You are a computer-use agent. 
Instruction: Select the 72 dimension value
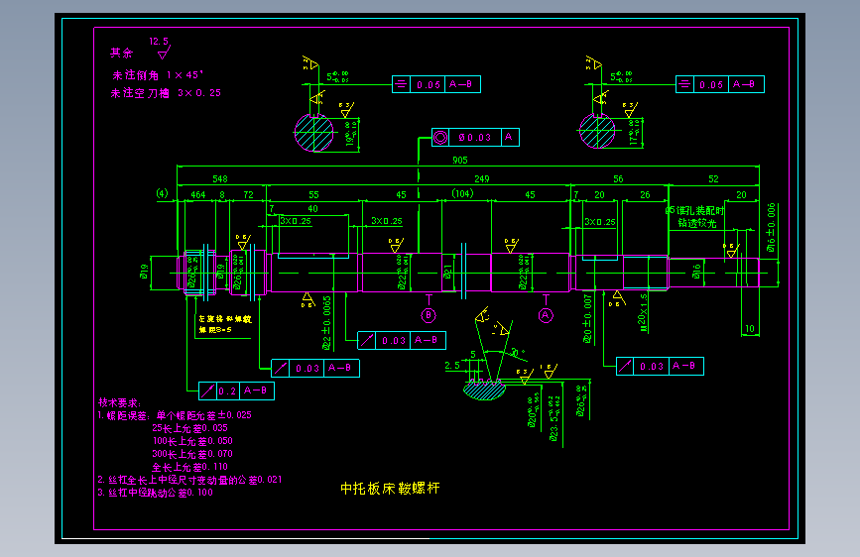point(248,194)
